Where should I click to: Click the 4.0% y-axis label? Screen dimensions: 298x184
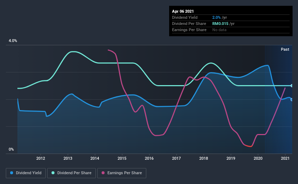coord(13,41)
